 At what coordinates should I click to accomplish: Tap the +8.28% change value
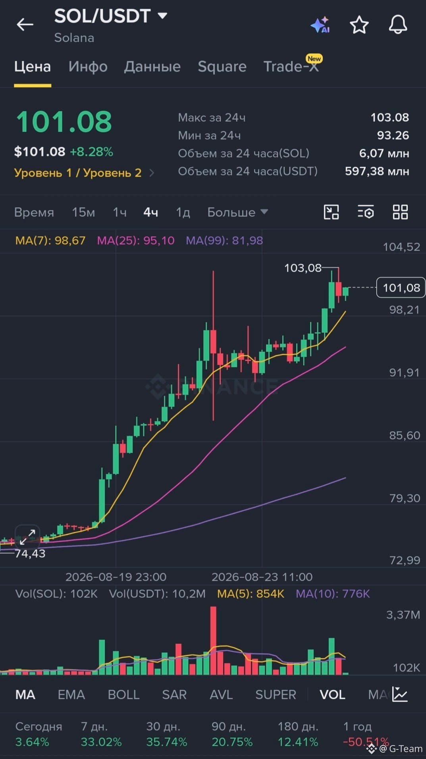91,152
